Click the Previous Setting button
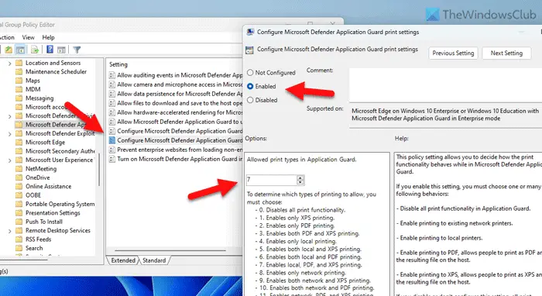Image resolution: width=542 pixels, height=296 pixels. 453,53
